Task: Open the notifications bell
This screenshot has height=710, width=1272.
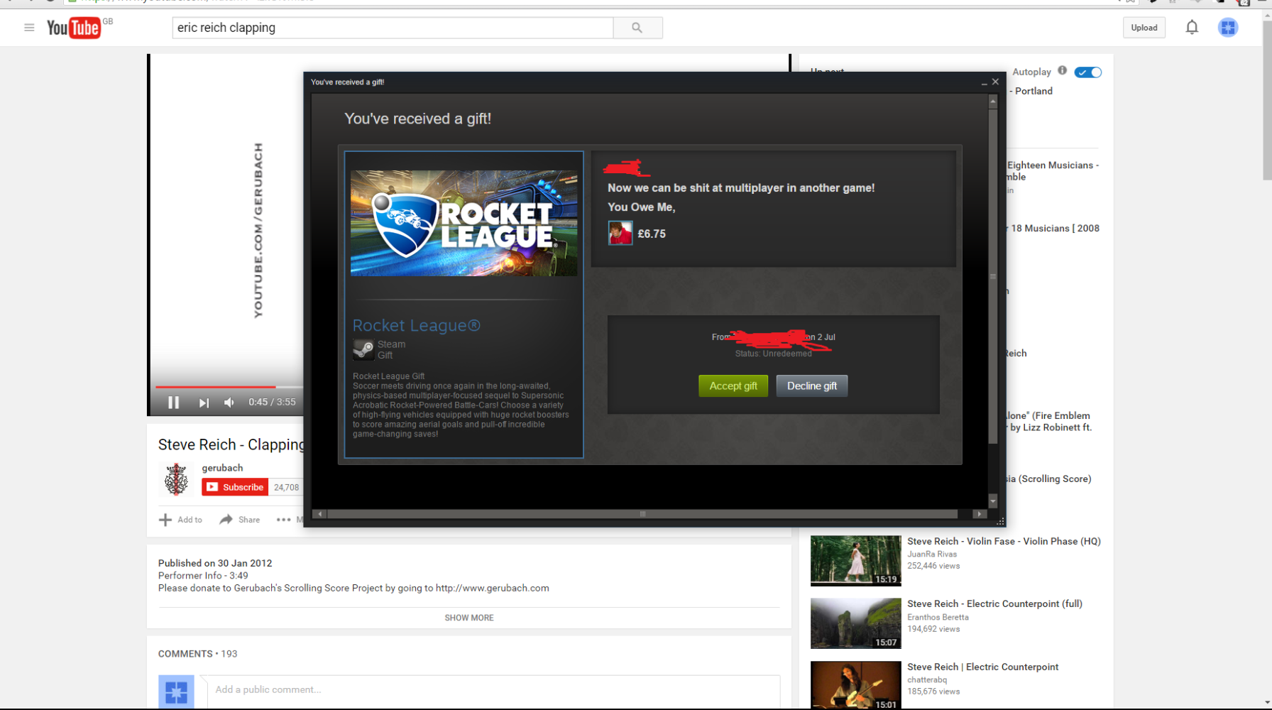Action: [1192, 28]
